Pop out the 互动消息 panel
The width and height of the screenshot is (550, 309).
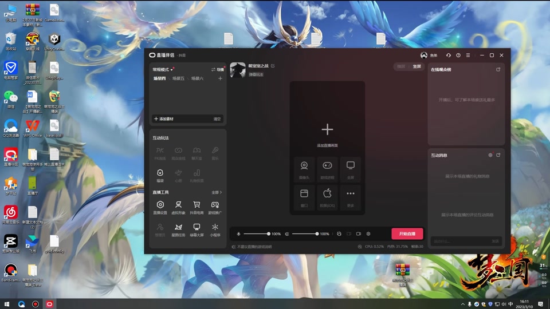[x=498, y=155]
